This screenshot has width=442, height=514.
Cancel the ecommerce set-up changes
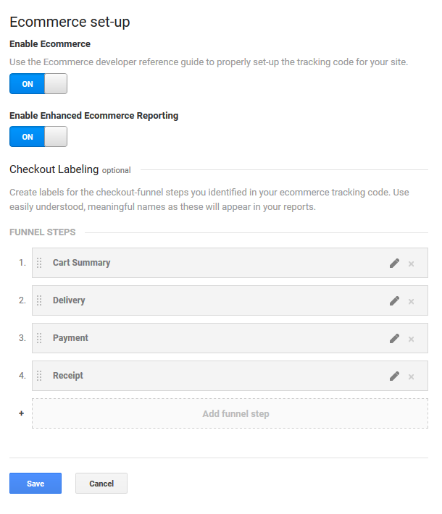point(101,483)
